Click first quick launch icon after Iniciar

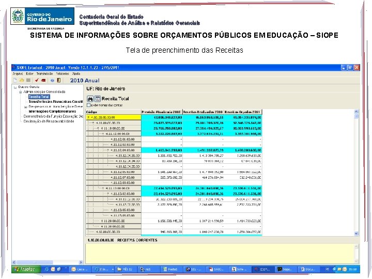pos(47,269)
